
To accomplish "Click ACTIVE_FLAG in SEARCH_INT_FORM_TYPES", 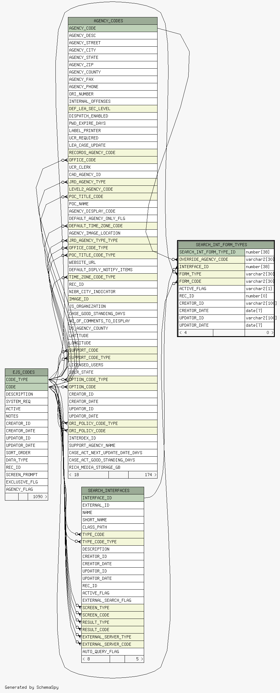I will [x=211, y=289].
